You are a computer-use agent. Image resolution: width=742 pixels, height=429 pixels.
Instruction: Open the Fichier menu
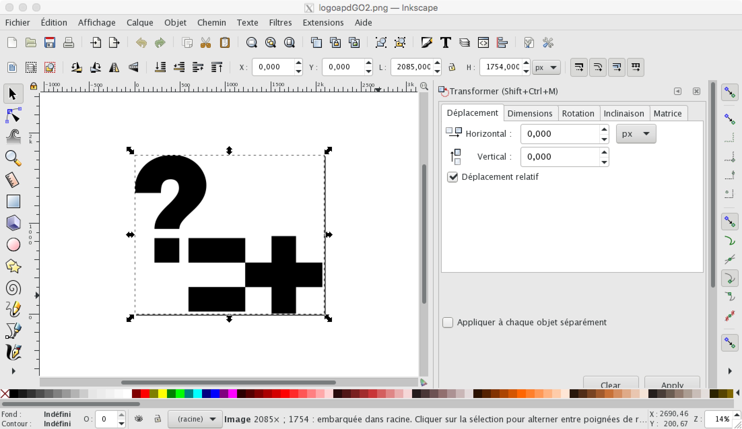(18, 23)
